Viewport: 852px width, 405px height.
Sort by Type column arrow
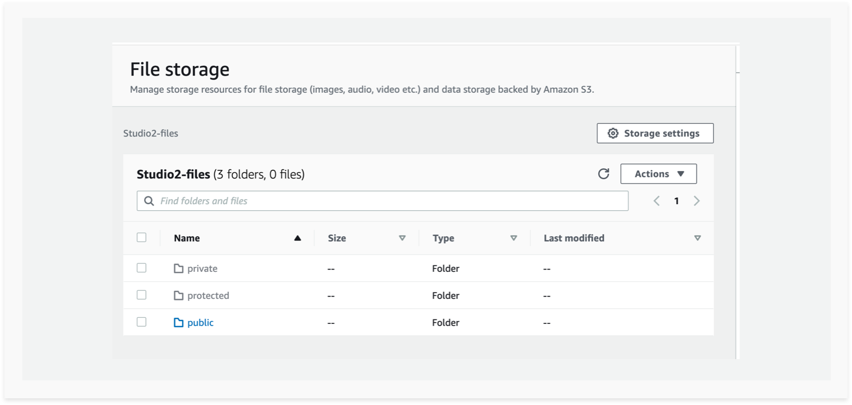[x=514, y=238]
